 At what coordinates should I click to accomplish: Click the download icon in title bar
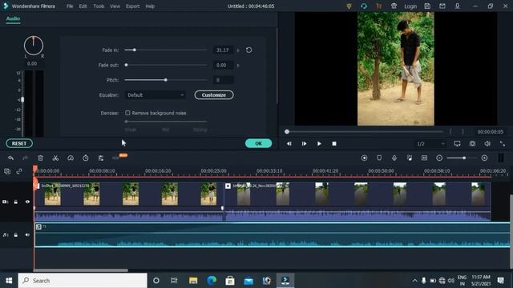click(458, 6)
